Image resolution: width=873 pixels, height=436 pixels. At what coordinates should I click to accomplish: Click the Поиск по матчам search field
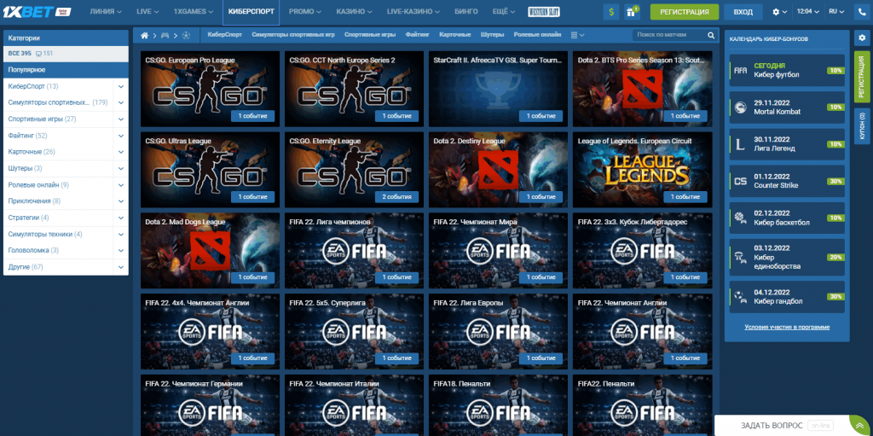(x=670, y=35)
